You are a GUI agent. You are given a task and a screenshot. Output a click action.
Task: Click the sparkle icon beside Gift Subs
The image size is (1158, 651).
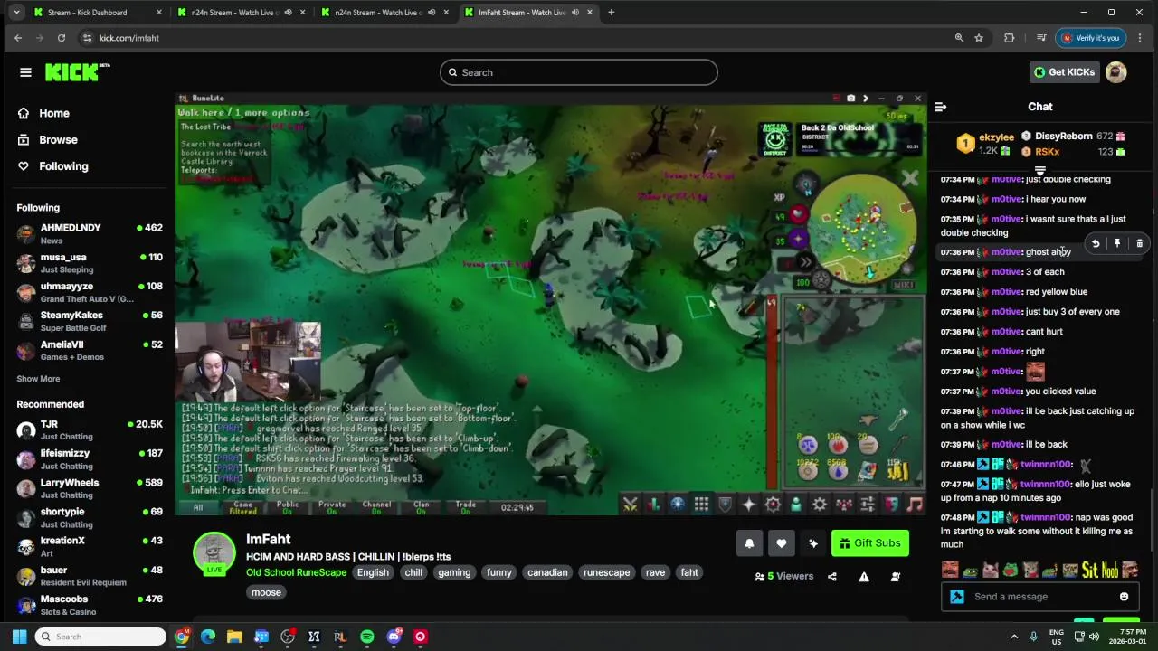click(813, 543)
